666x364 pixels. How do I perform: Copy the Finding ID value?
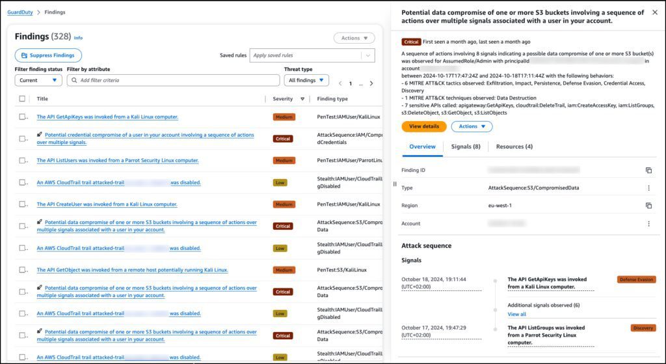[x=648, y=171]
